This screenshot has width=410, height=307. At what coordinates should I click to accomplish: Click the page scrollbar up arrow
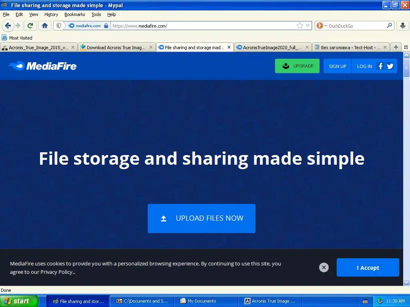point(406,55)
